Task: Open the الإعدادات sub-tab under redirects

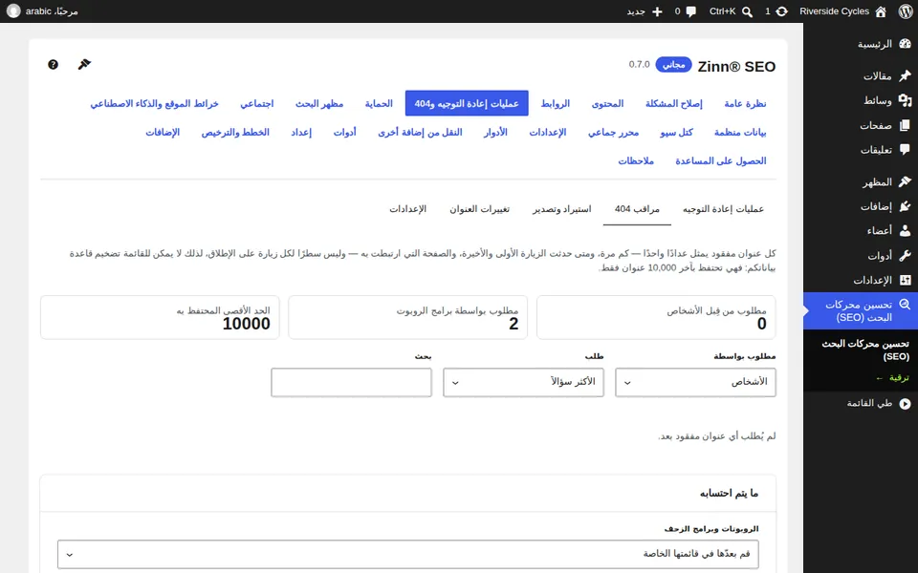Action: 408,209
